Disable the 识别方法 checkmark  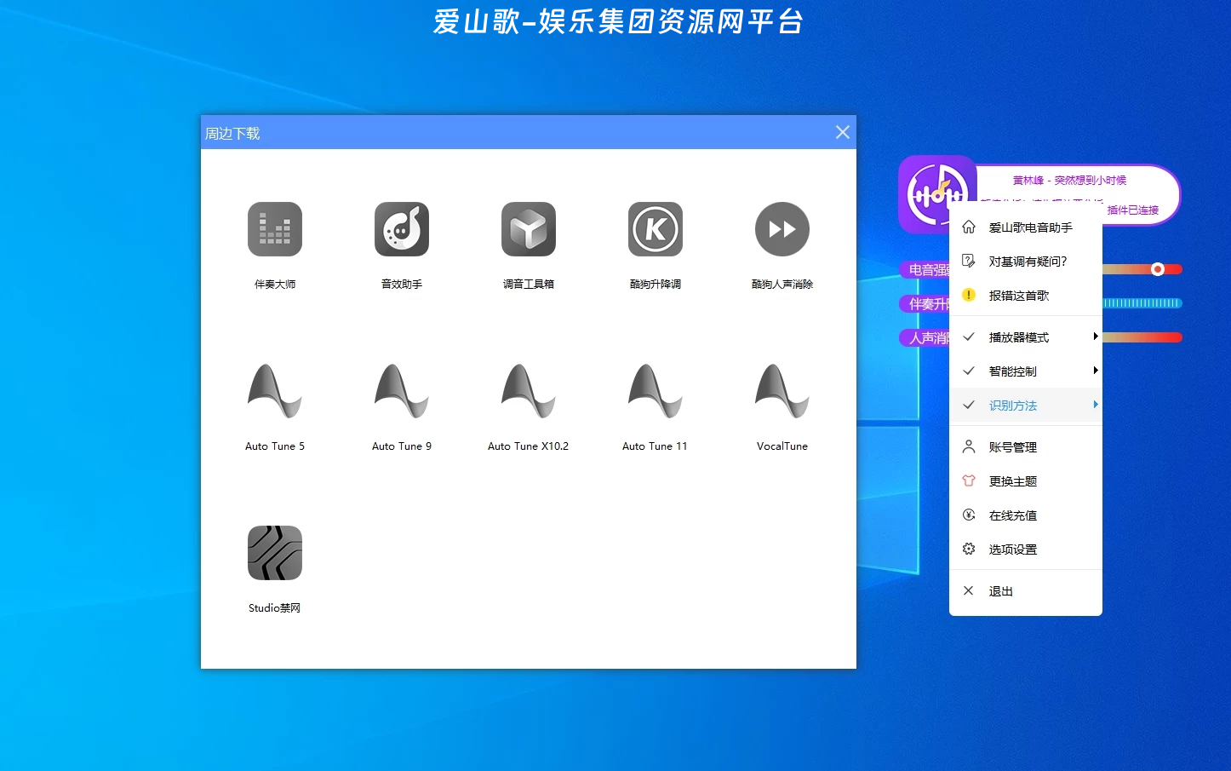point(968,405)
